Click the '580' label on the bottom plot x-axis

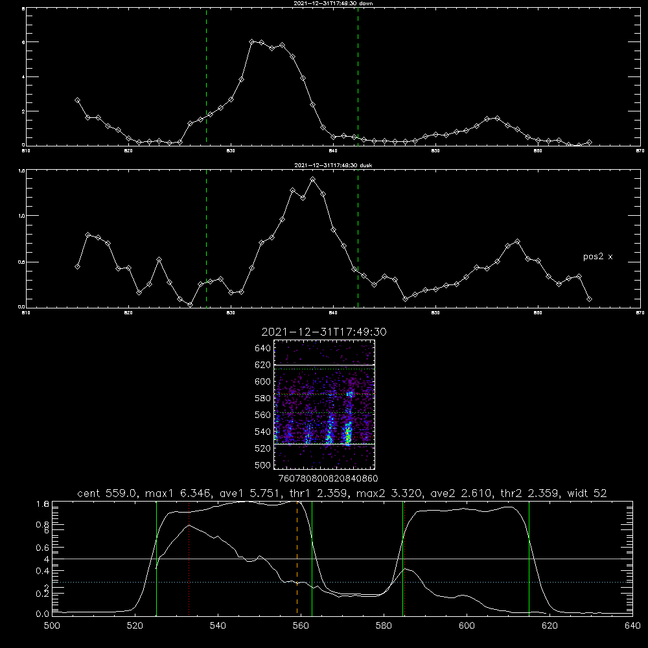click(384, 626)
